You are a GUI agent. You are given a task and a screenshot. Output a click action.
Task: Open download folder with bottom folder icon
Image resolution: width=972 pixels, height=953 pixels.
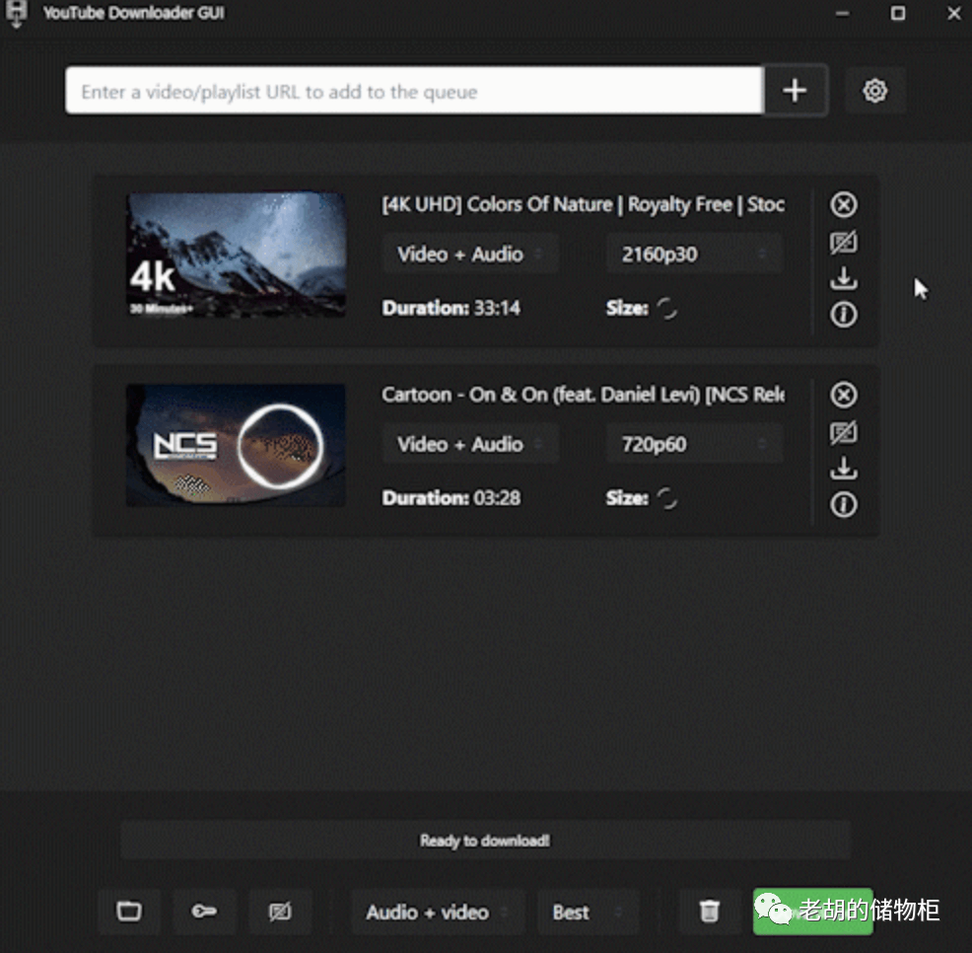(x=129, y=912)
